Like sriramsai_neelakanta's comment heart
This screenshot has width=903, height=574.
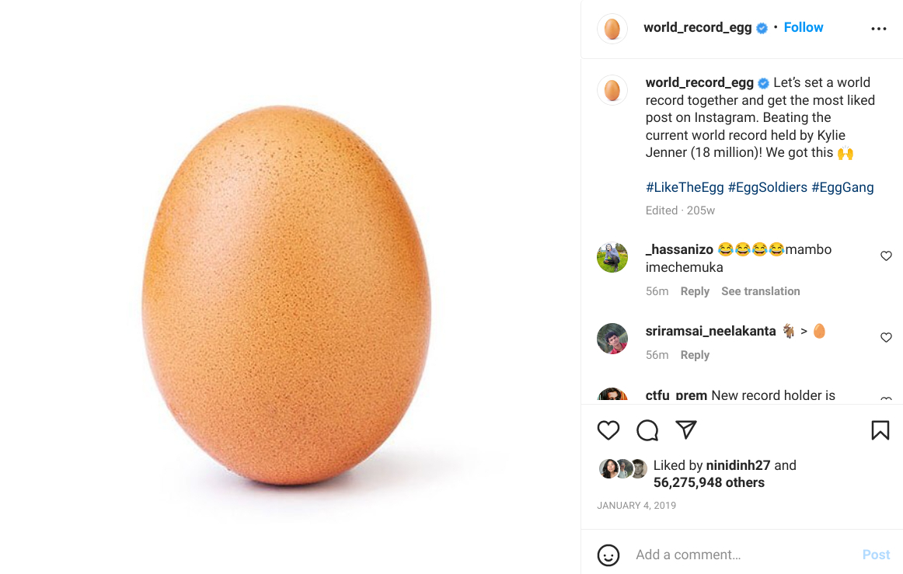[886, 337]
